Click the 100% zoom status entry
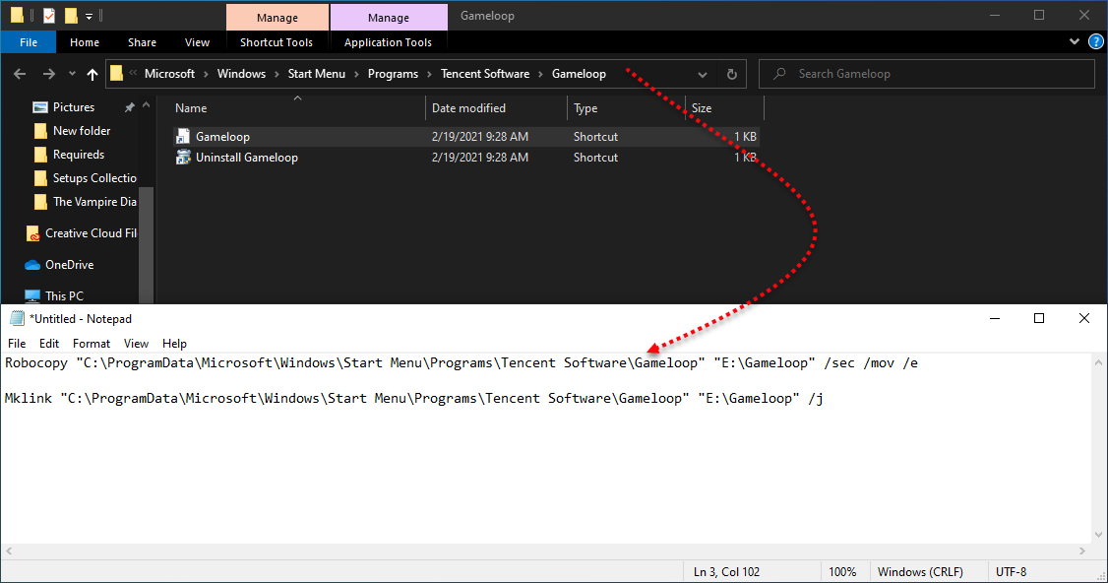 click(x=842, y=572)
